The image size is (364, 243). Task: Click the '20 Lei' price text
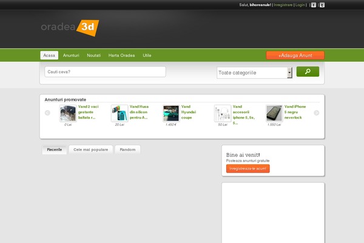(x=120, y=125)
